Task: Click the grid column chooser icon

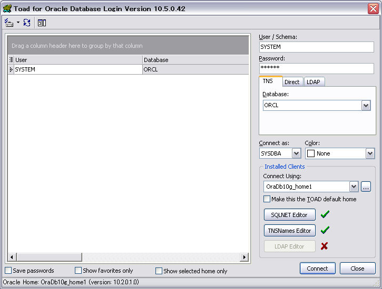Action: 11,60
